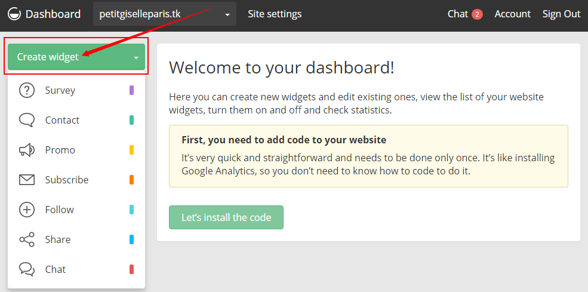Click the Survey question mark icon
The width and height of the screenshot is (588, 292).
27,90
